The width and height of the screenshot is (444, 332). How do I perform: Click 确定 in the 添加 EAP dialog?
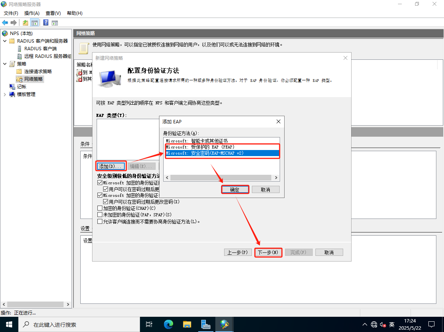(235, 190)
